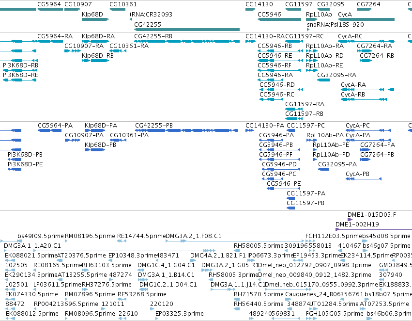412x321 pixels.
Task: Click the Pi3K68D-RB transcript label
Action: click(20, 65)
